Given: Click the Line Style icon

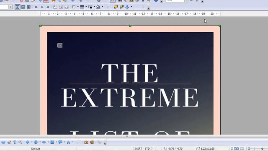Looking at the screenshot, I should pos(82,7).
